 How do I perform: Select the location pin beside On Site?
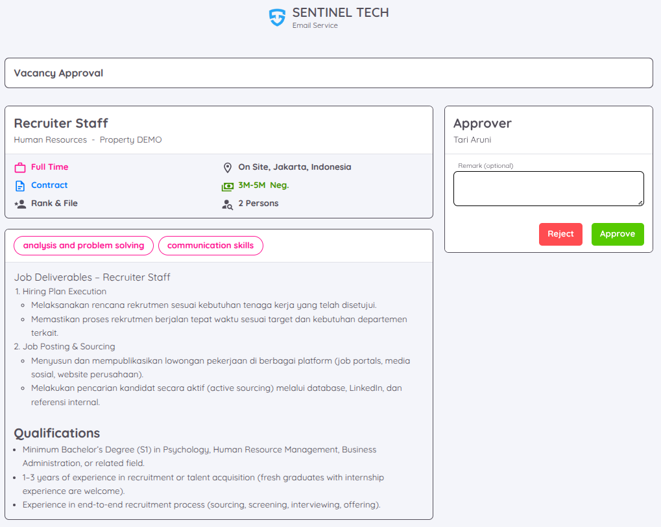point(228,167)
